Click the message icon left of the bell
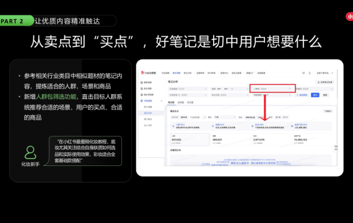This screenshot has height=223, width=353. point(303,73)
